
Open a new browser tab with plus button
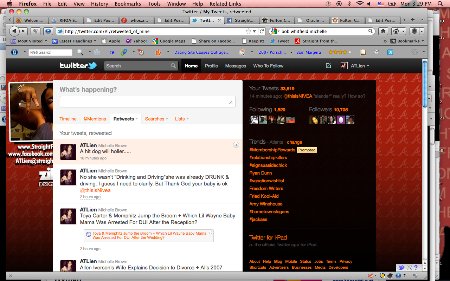click(x=413, y=20)
